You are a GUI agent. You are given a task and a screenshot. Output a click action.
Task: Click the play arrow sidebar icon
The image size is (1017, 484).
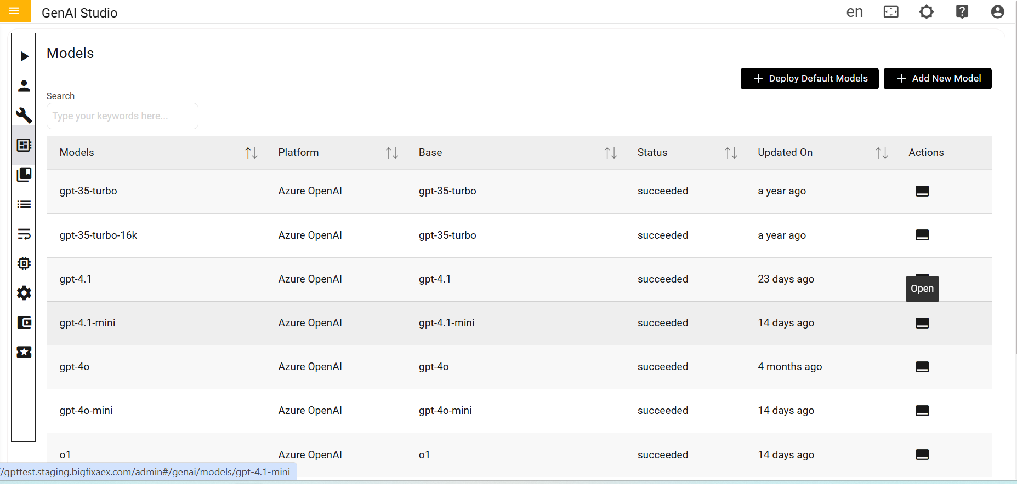click(x=24, y=56)
